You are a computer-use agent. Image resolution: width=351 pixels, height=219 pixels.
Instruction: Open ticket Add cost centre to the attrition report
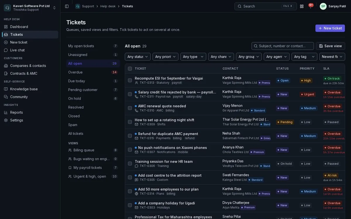pyautogui.click(x=170, y=175)
